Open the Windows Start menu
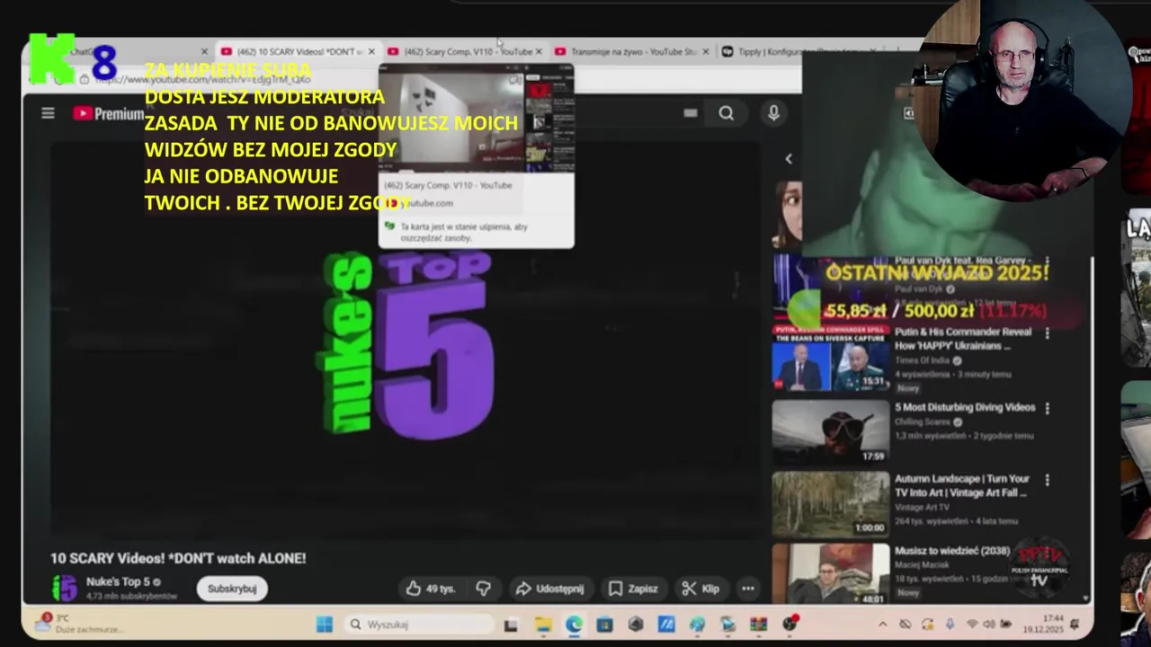Viewport: 1151px width, 647px height. (x=325, y=625)
